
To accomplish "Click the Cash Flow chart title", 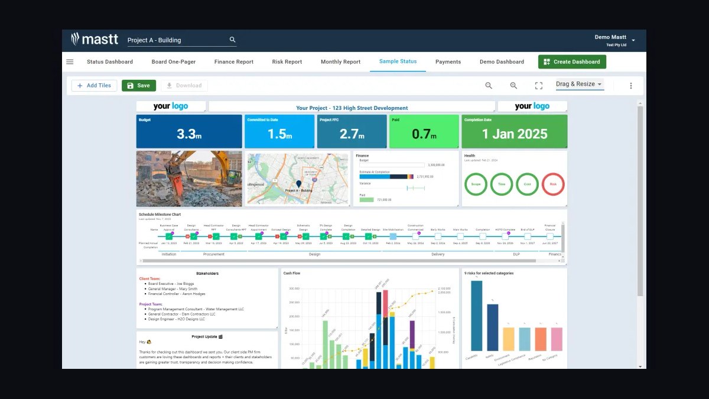I will click(x=292, y=273).
